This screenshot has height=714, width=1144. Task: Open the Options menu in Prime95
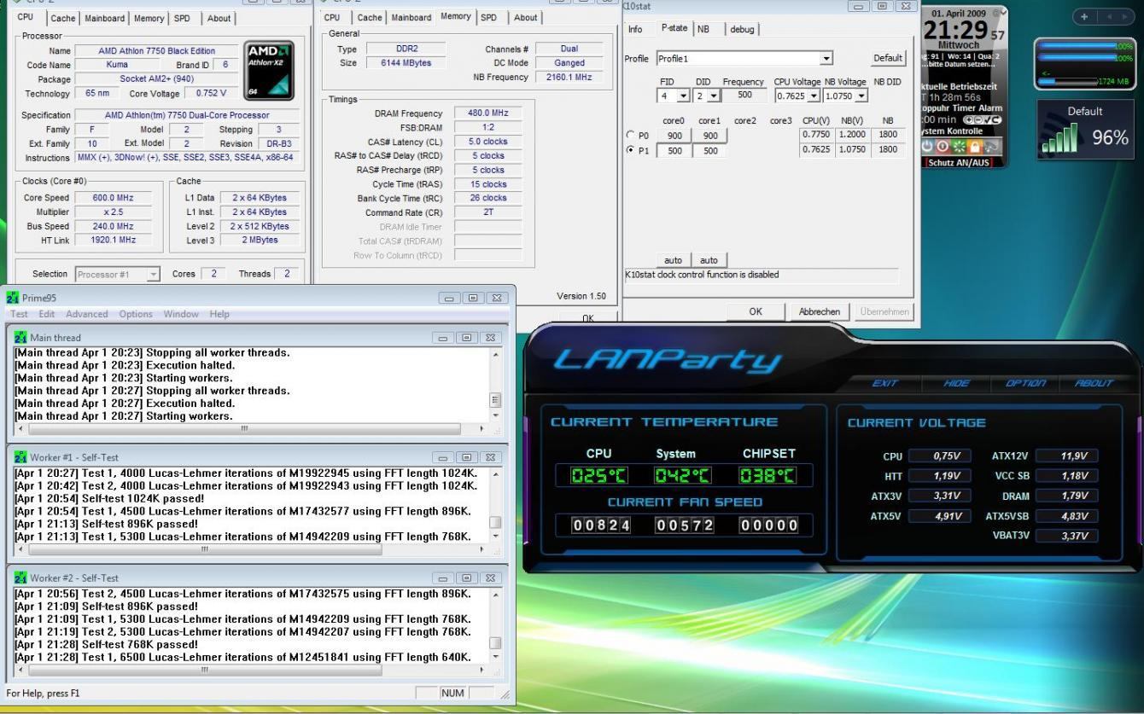pos(137,314)
